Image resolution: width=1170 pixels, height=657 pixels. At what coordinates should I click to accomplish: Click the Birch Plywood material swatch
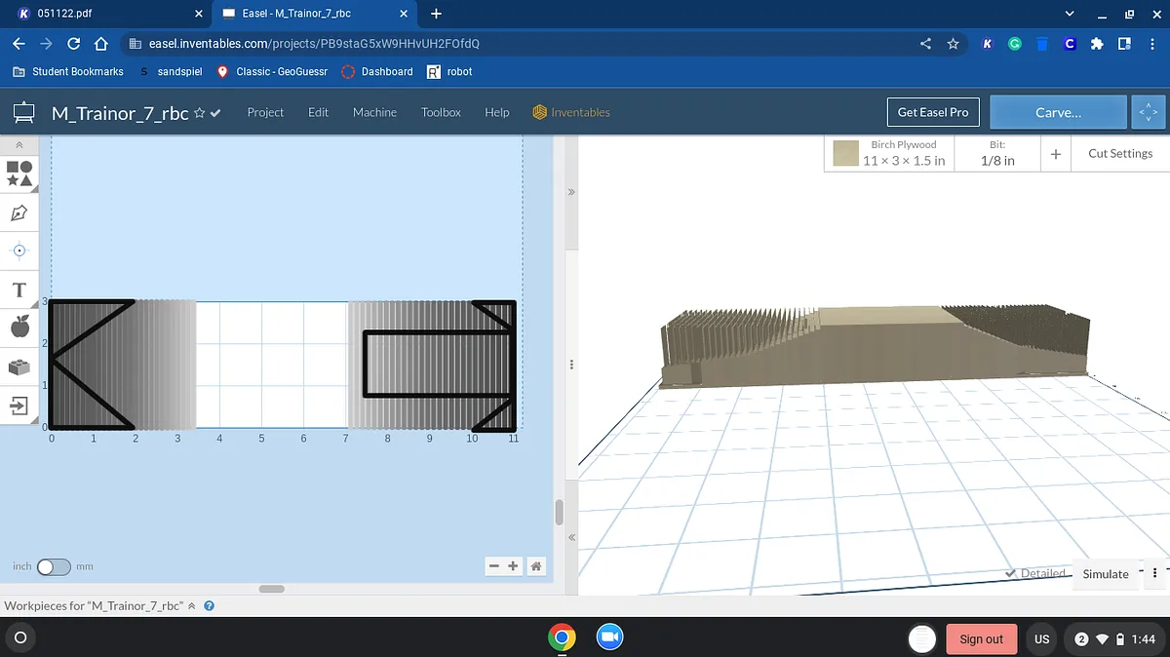[845, 153]
